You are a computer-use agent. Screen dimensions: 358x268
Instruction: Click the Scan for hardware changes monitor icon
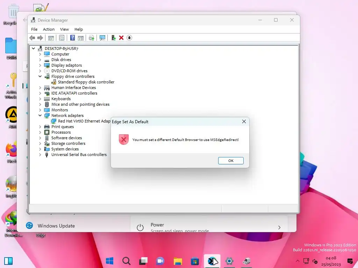pos(102,38)
